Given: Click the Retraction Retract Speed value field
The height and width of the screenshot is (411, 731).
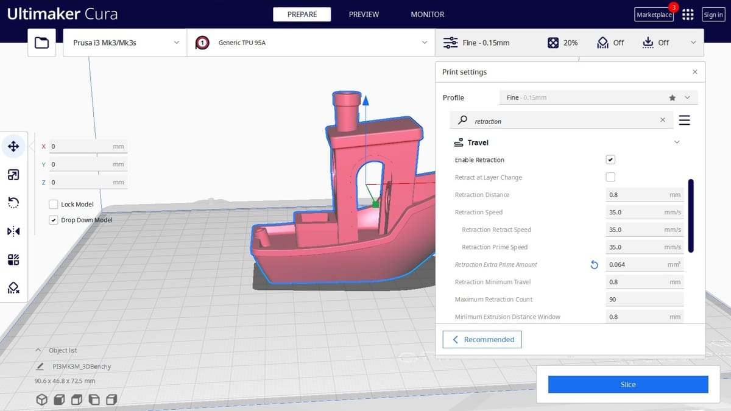Looking at the screenshot, I should click(x=644, y=230).
